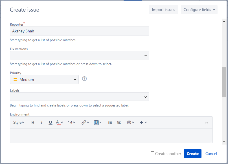Viewport: 228px width, 164px height.
Task: Open the insert more content plus icon
Action: click(x=142, y=122)
